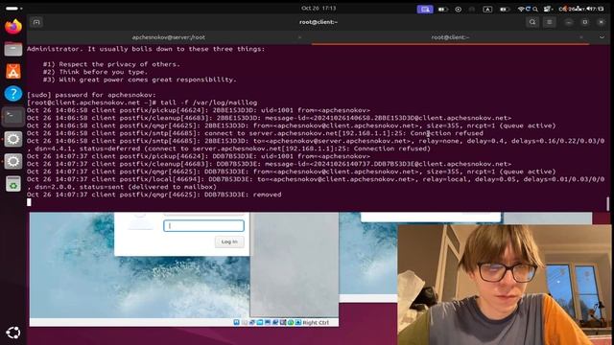This screenshot has height=345, width=614.
Task: Click the 'relay=local' text in the log
Action: coord(444,179)
